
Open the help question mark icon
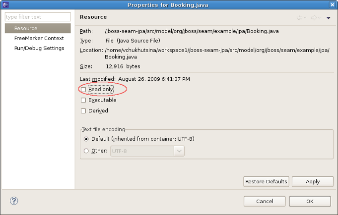pyautogui.click(x=14, y=201)
